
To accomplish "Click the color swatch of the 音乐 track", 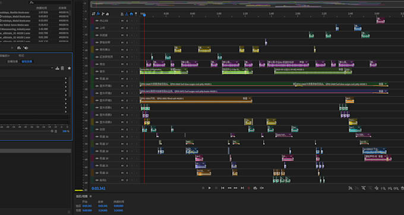I will point(93,71).
